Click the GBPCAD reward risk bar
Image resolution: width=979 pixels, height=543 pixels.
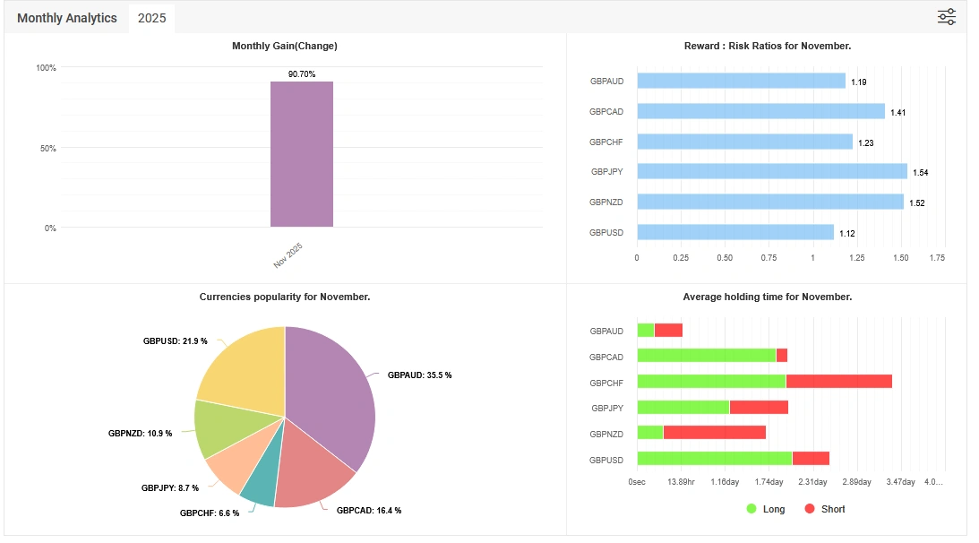pyautogui.click(x=760, y=111)
